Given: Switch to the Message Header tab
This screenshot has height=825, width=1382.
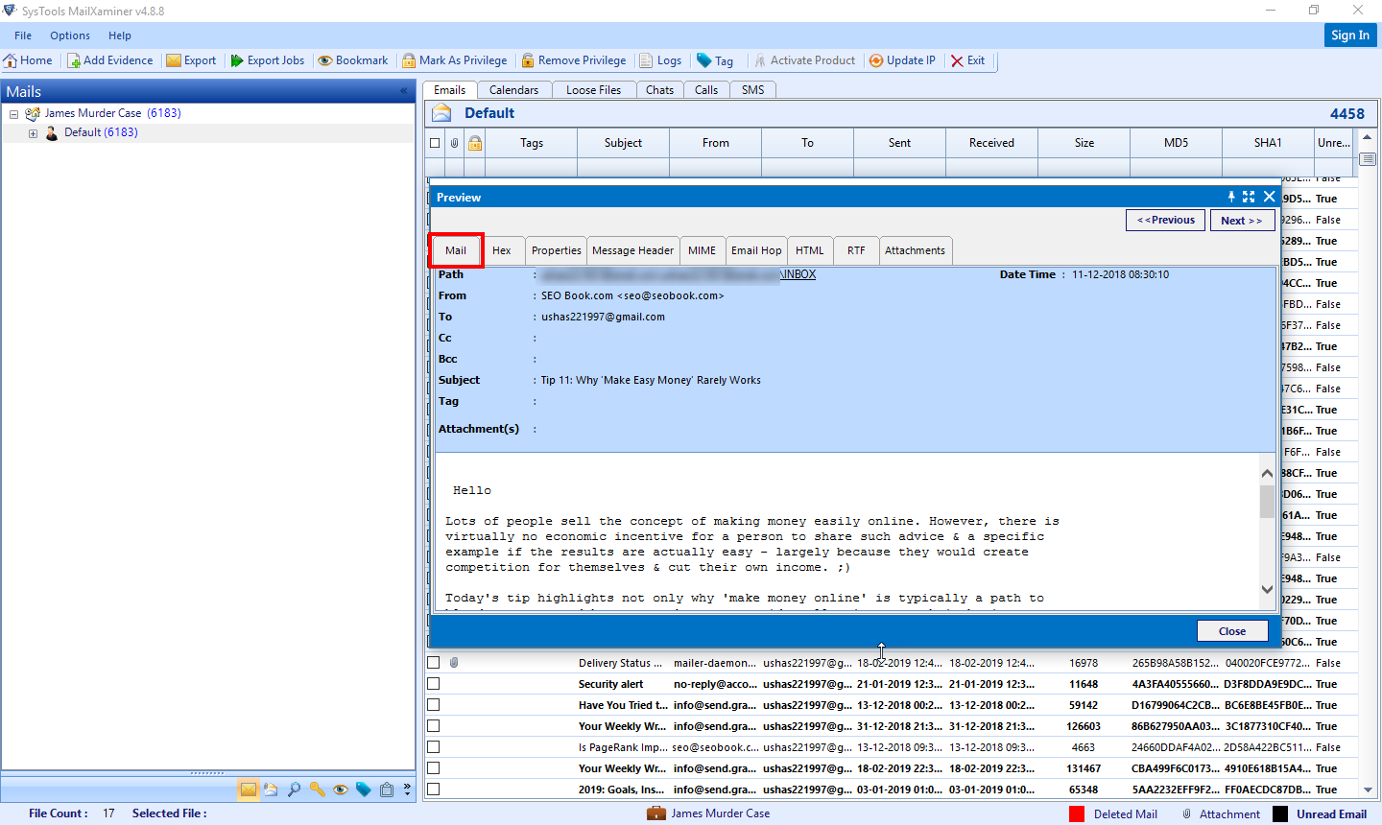Looking at the screenshot, I should click(632, 249).
